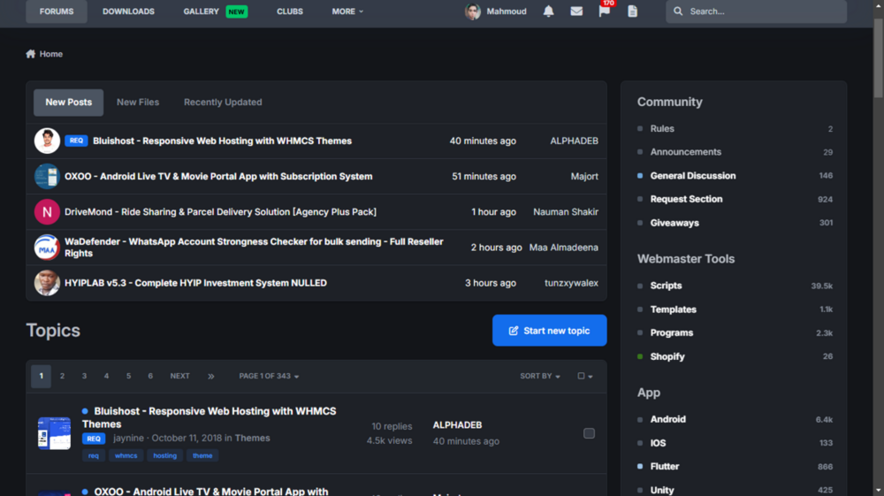This screenshot has height=496, width=884.
Task: Open the Announcements forum link
Action: pos(686,152)
